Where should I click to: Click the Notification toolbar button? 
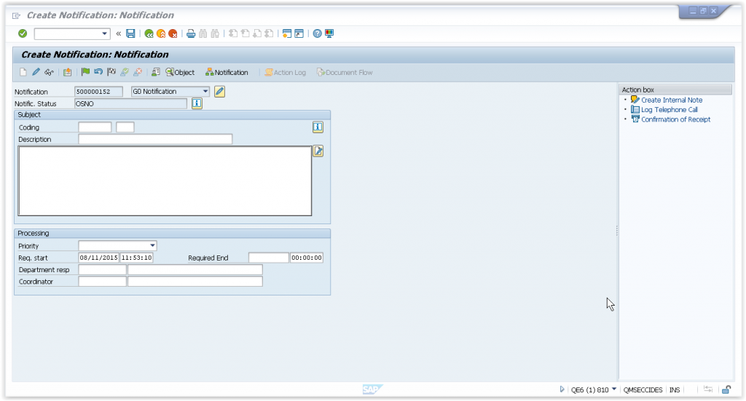tap(227, 72)
